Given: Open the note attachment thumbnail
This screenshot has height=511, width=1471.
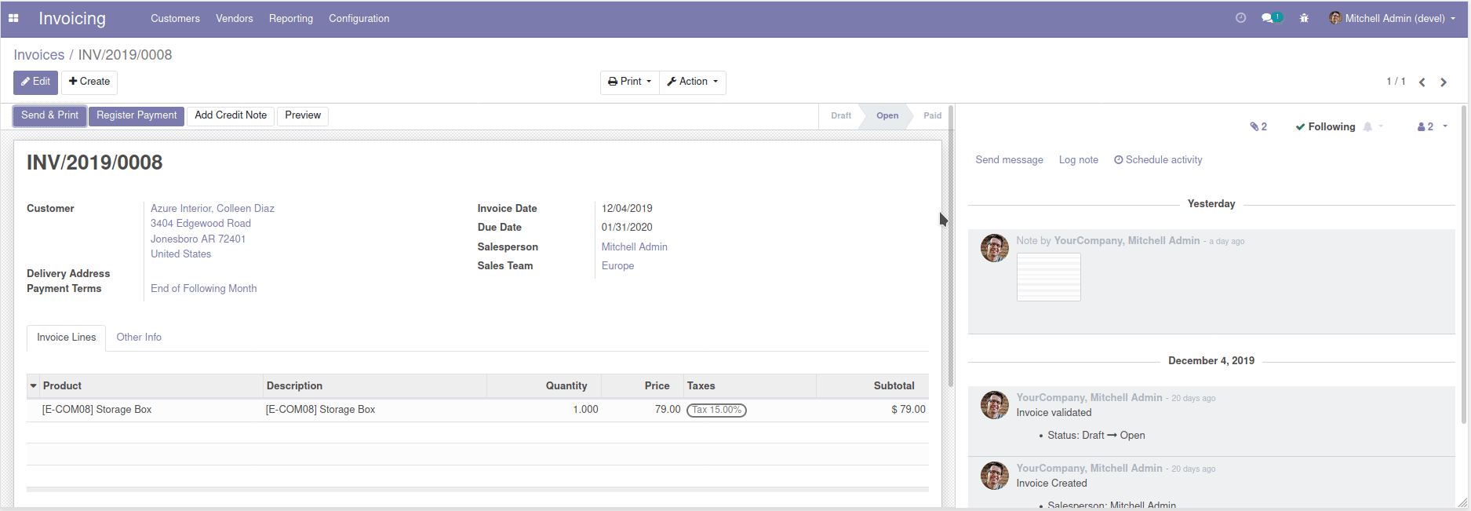Looking at the screenshot, I should [x=1048, y=277].
